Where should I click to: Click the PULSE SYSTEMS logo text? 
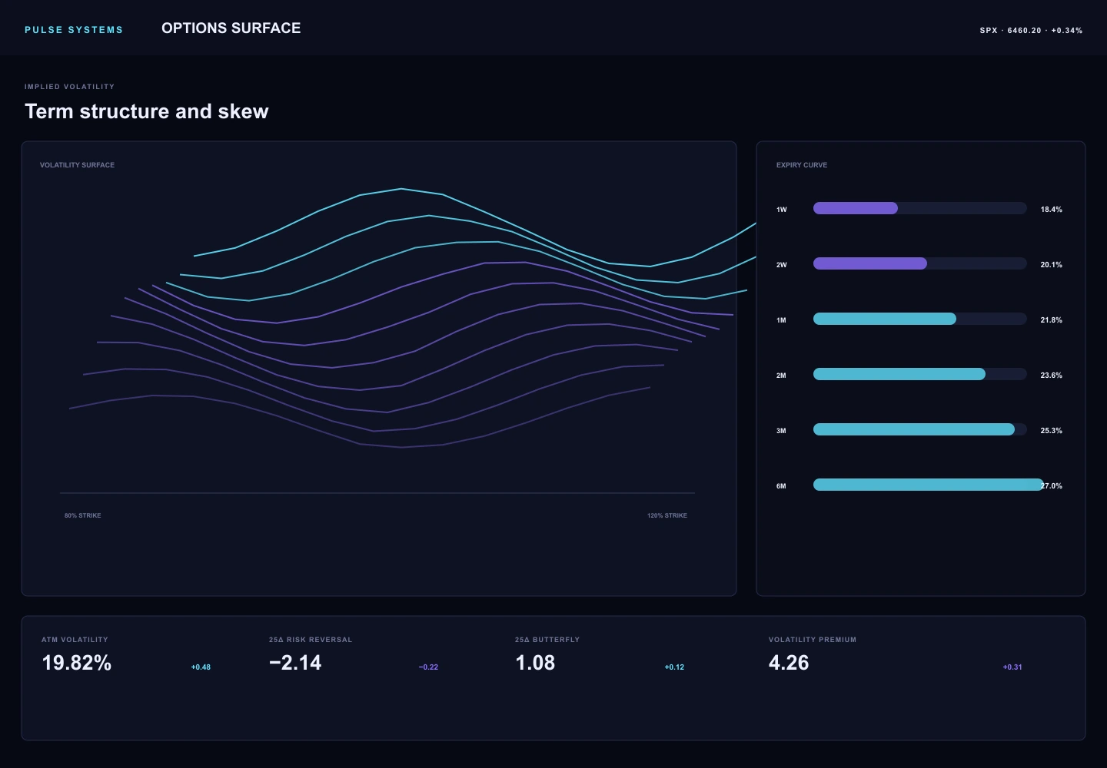pos(74,30)
